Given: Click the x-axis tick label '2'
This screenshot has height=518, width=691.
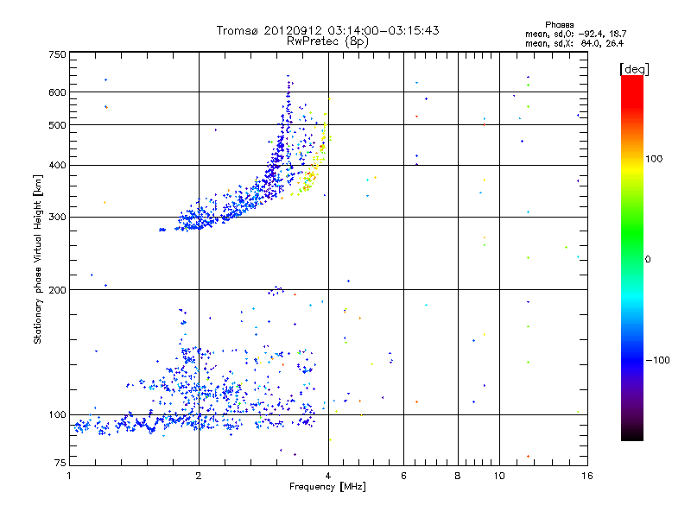Looking at the screenshot, I should click(x=199, y=476).
